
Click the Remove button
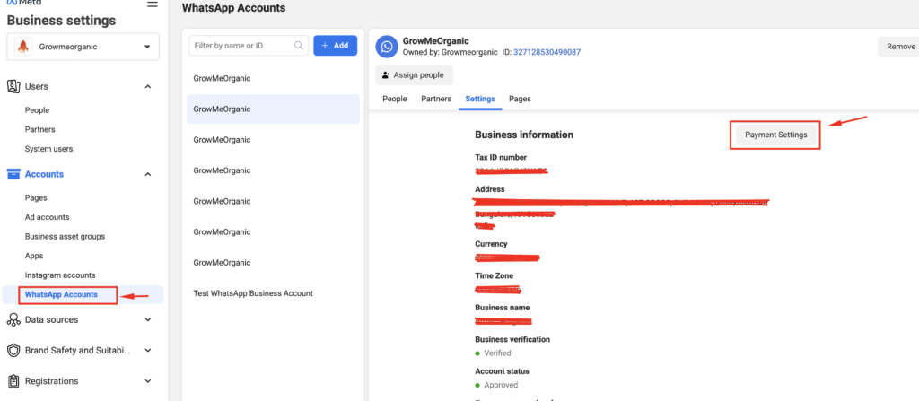click(x=899, y=47)
